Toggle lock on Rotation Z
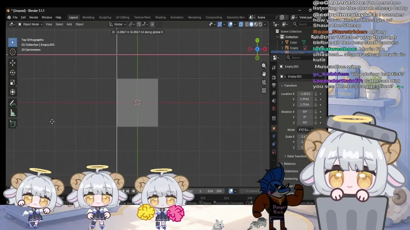410x230 pixels. click(316, 123)
